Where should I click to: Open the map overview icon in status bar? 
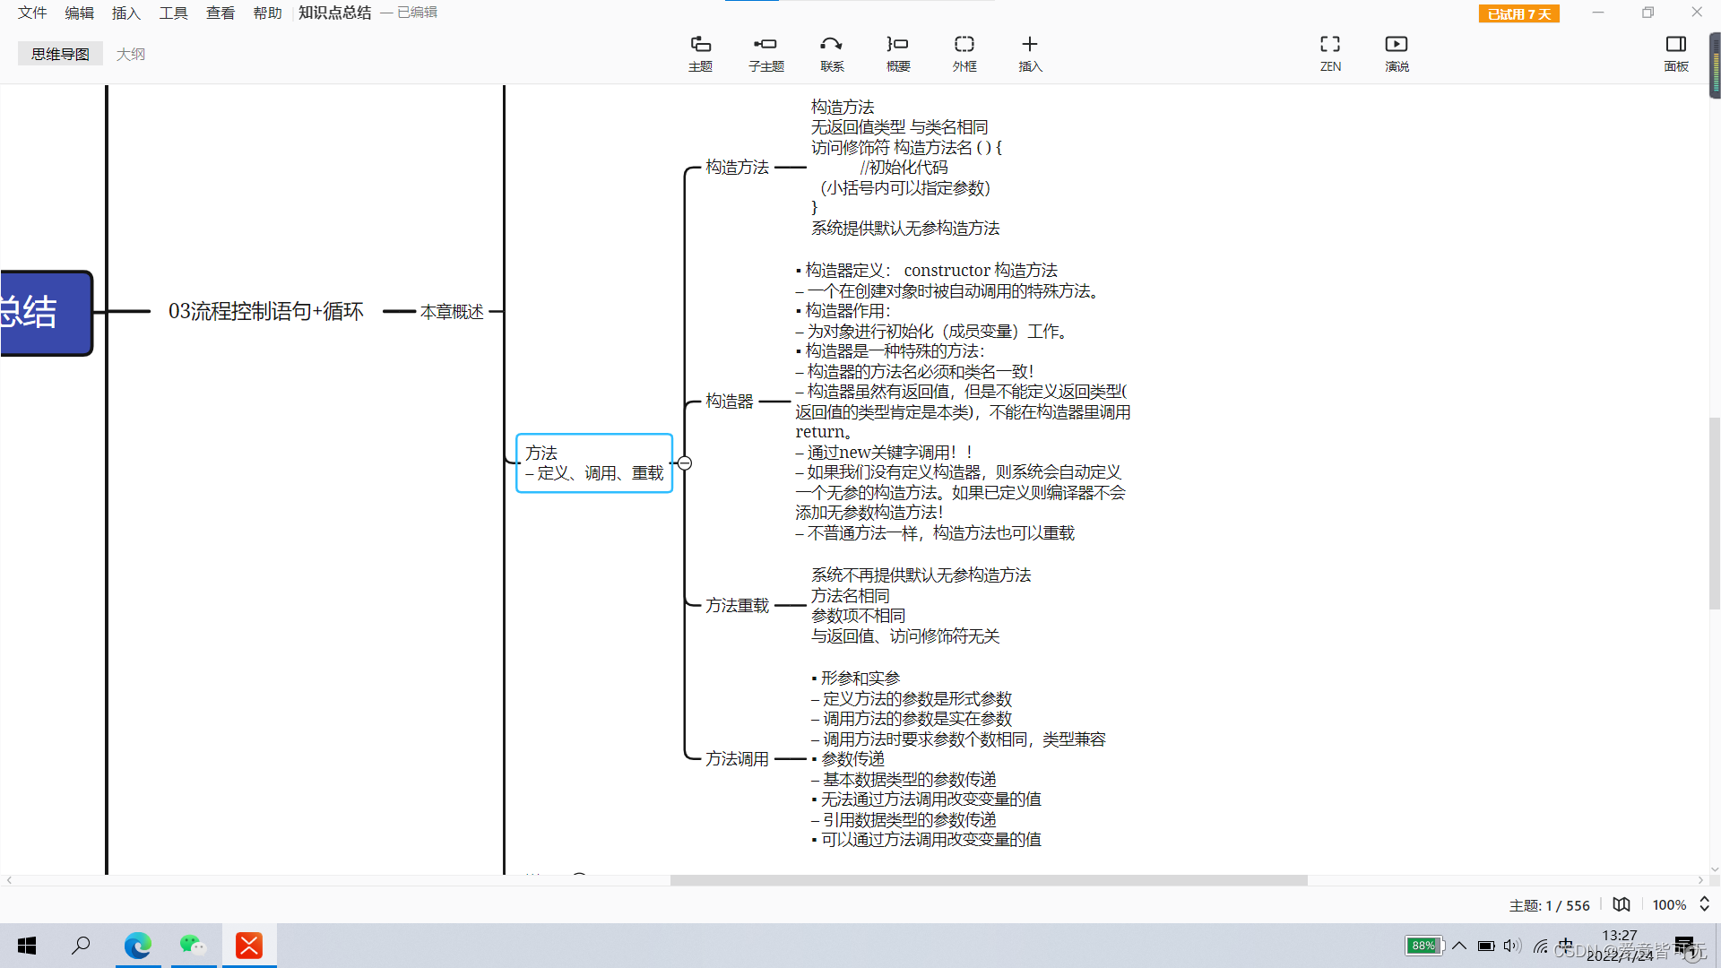[x=1622, y=904]
